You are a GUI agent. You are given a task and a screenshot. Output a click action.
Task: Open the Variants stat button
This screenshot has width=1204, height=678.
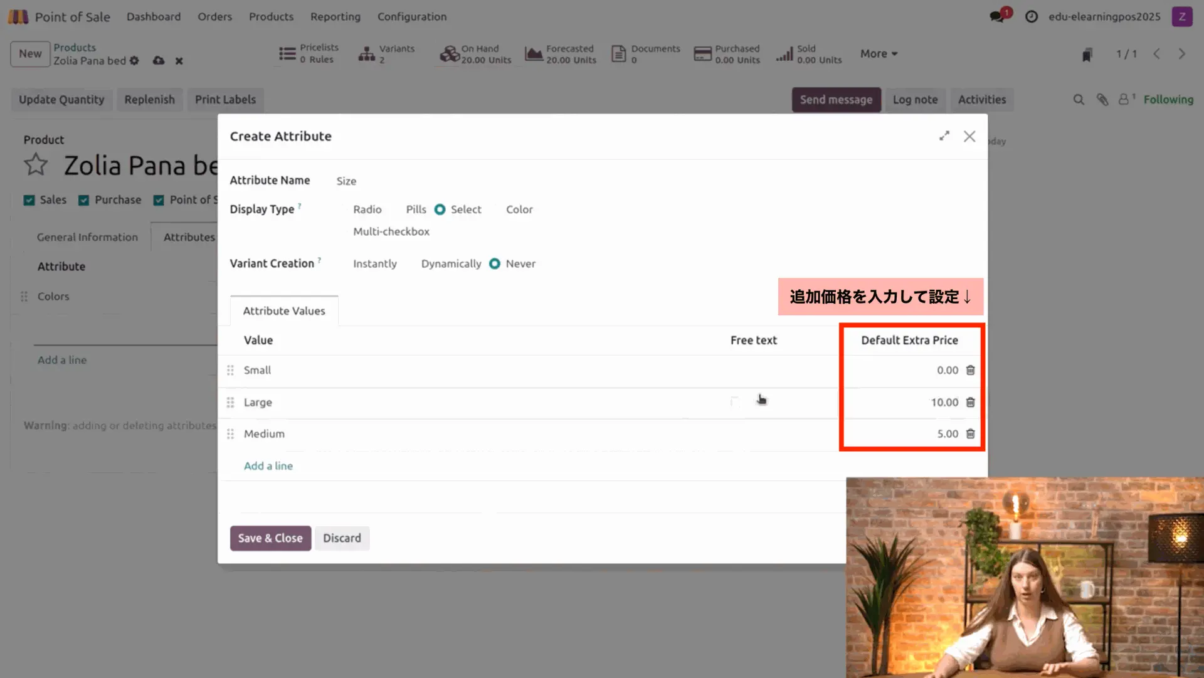click(387, 54)
